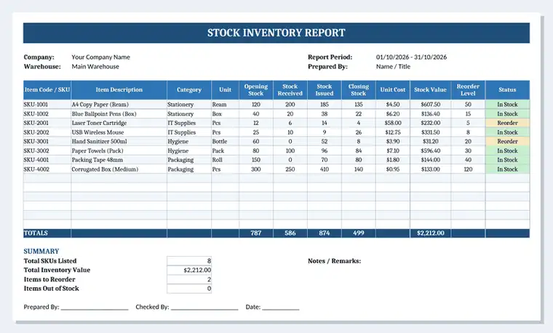Select 'Laser Toner Cartridge' description
The width and height of the screenshot is (553, 333).
tap(119, 123)
